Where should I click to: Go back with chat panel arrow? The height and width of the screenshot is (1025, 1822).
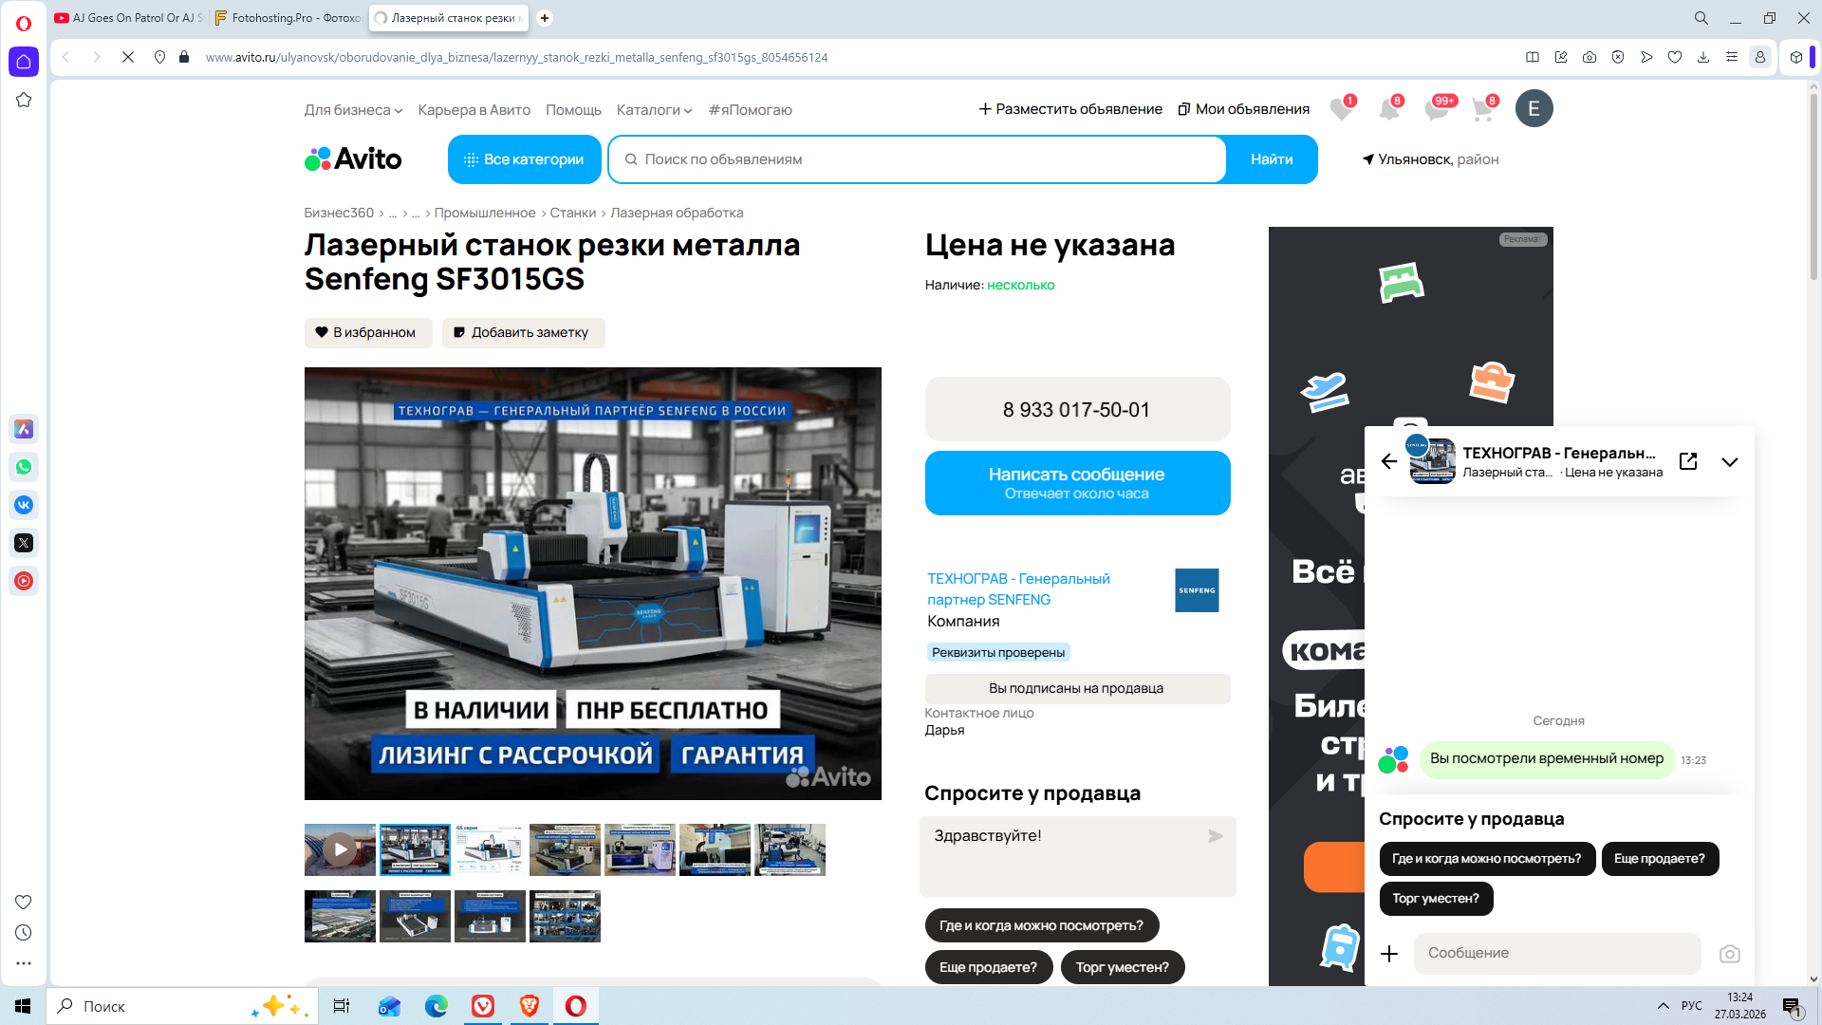coord(1389,461)
